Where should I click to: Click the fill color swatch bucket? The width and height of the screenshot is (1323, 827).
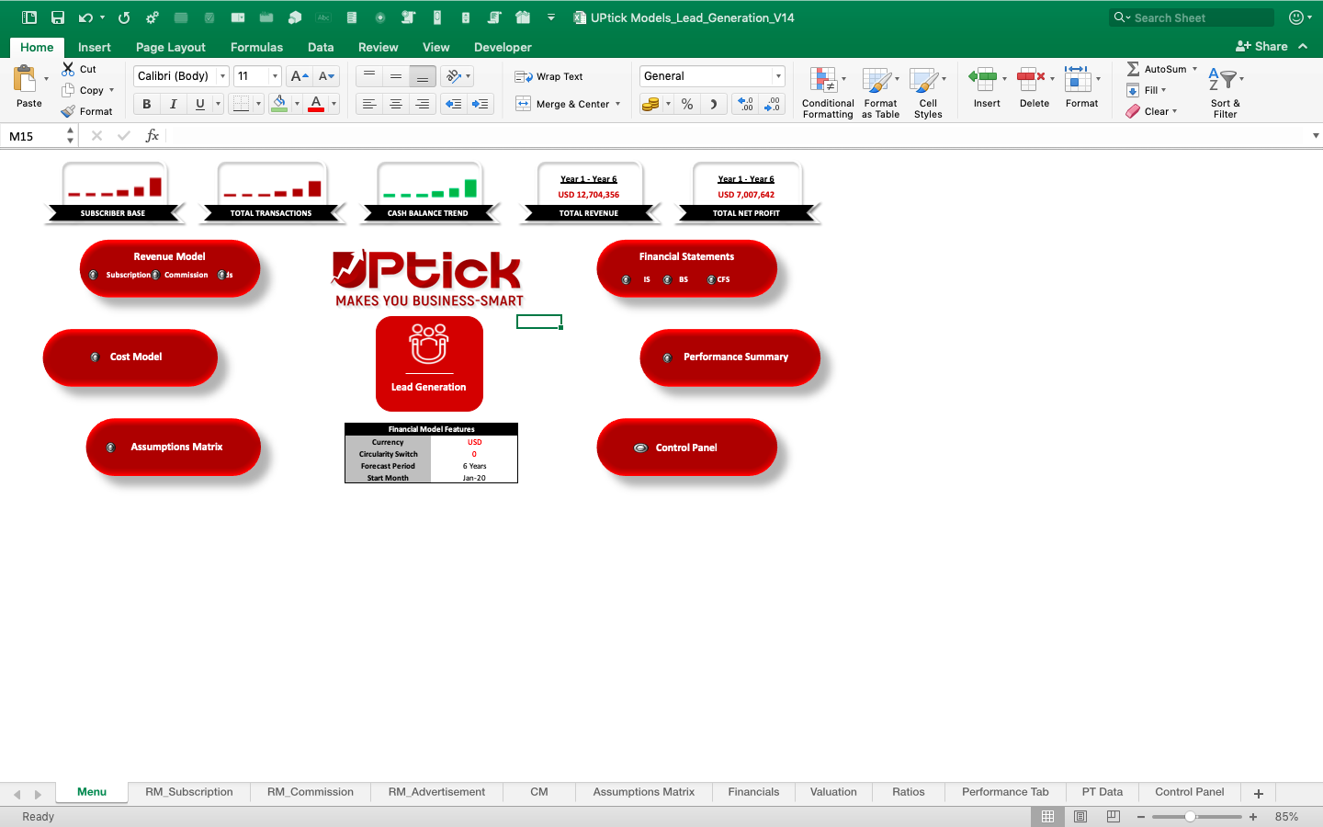point(279,104)
